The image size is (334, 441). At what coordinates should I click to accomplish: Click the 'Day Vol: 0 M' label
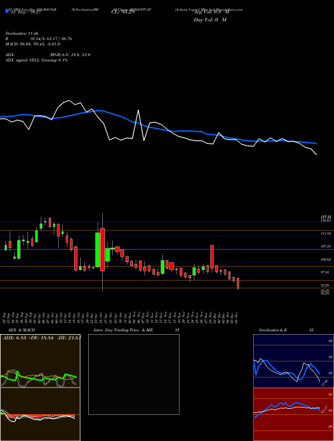tap(210, 20)
